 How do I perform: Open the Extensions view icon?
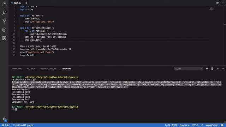pyautogui.click(x=4, y=38)
